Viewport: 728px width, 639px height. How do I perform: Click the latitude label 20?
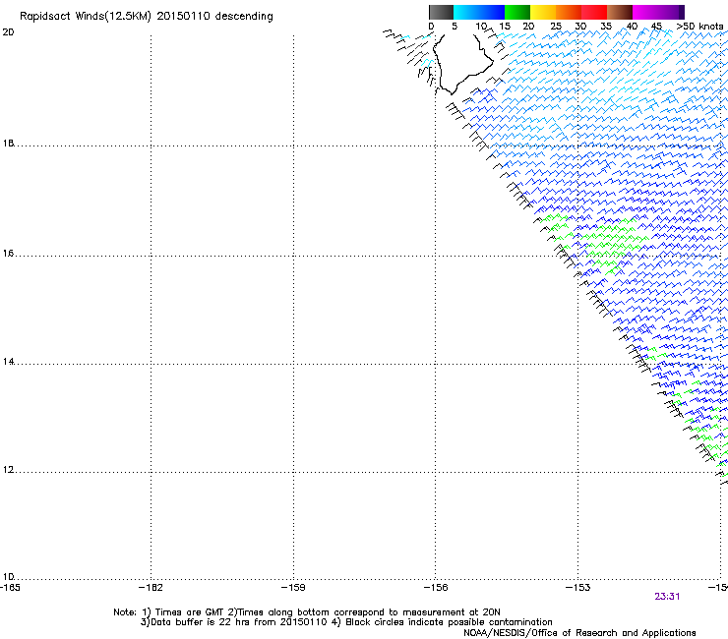pyautogui.click(x=8, y=32)
